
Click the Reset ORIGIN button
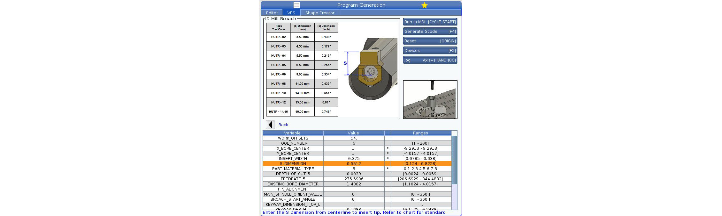(430, 41)
